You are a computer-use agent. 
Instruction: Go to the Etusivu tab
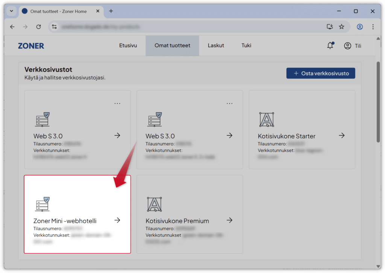pyautogui.click(x=128, y=45)
